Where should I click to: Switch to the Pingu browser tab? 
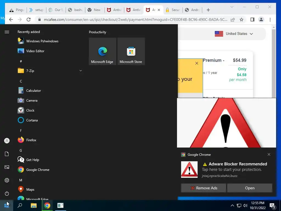coord(17,10)
